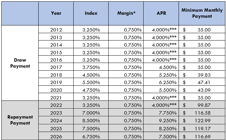Select the APR column header

click(161, 13)
